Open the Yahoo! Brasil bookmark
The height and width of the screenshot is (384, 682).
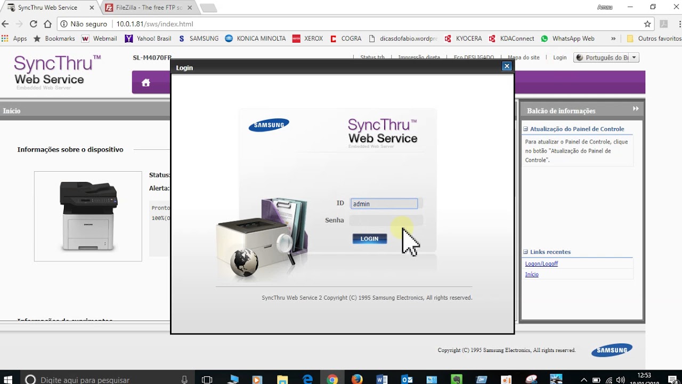point(148,38)
